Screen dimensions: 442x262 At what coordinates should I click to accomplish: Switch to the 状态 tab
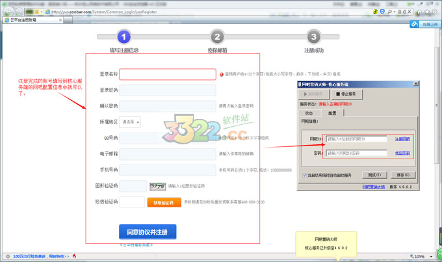point(309,113)
